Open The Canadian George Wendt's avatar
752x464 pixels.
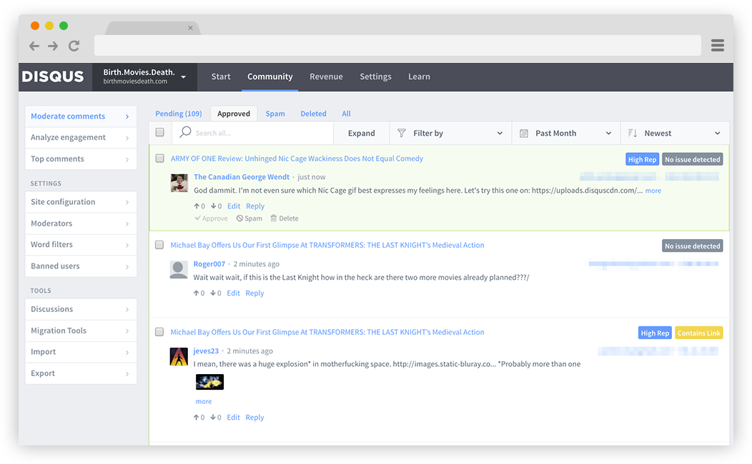click(179, 183)
